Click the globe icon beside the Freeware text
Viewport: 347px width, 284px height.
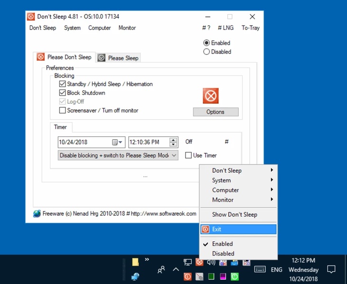coord(37,213)
